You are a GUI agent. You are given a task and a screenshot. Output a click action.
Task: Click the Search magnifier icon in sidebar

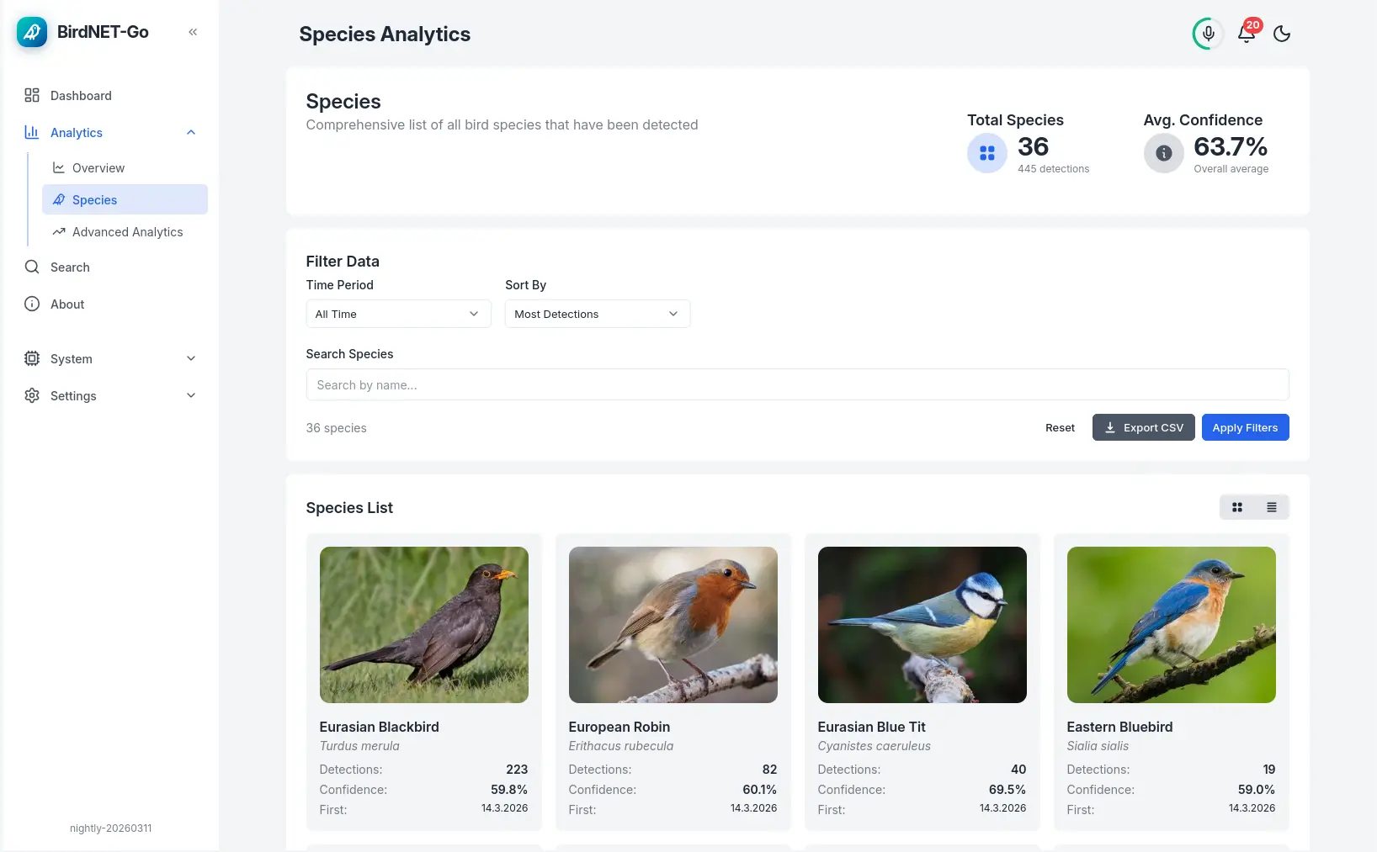tap(32, 267)
